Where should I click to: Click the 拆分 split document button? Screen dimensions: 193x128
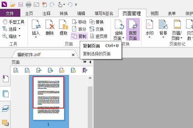pyautogui.click(x=79, y=29)
